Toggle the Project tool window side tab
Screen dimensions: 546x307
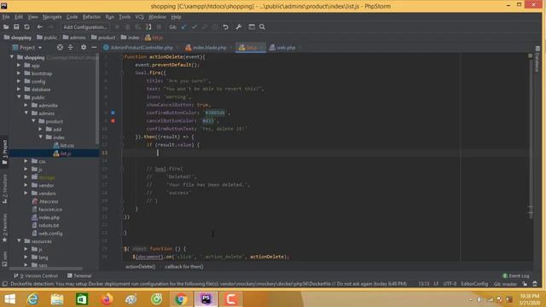[4, 152]
